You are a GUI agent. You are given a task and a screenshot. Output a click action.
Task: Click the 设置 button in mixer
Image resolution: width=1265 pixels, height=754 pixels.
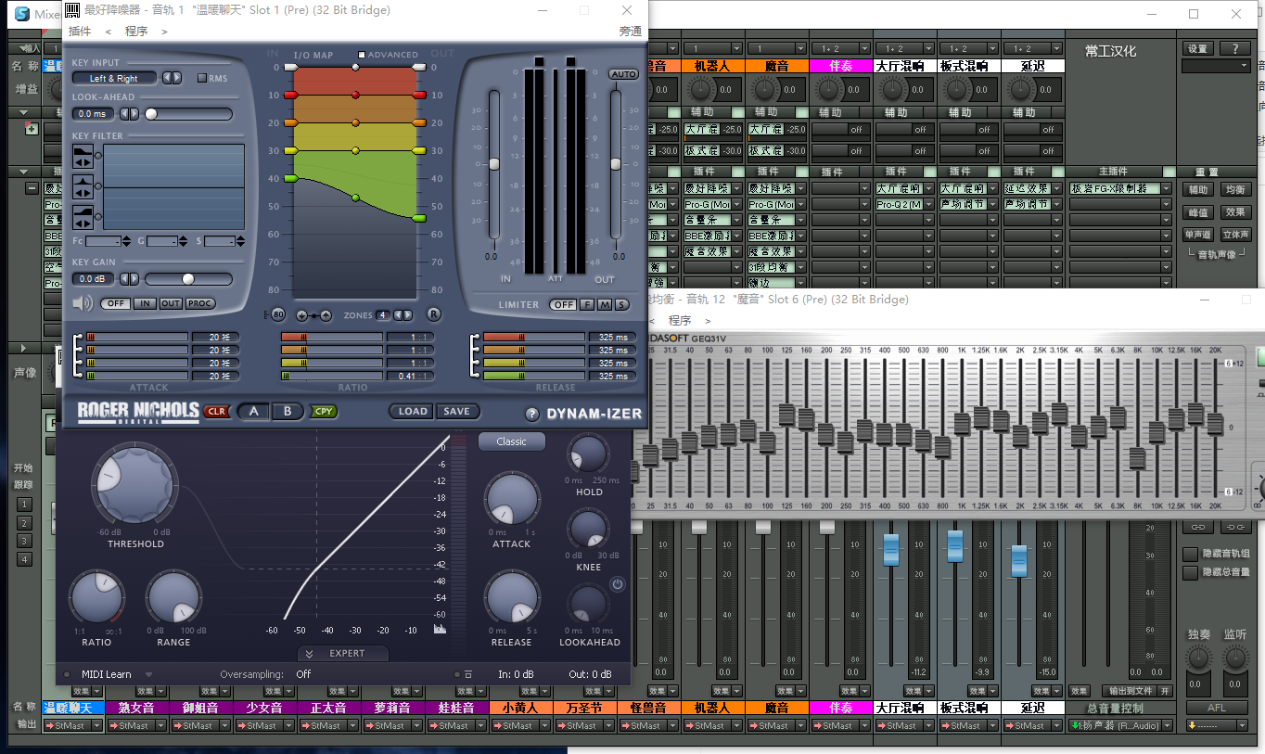(x=1197, y=49)
